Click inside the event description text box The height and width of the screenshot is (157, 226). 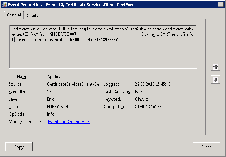click(103, 54)
